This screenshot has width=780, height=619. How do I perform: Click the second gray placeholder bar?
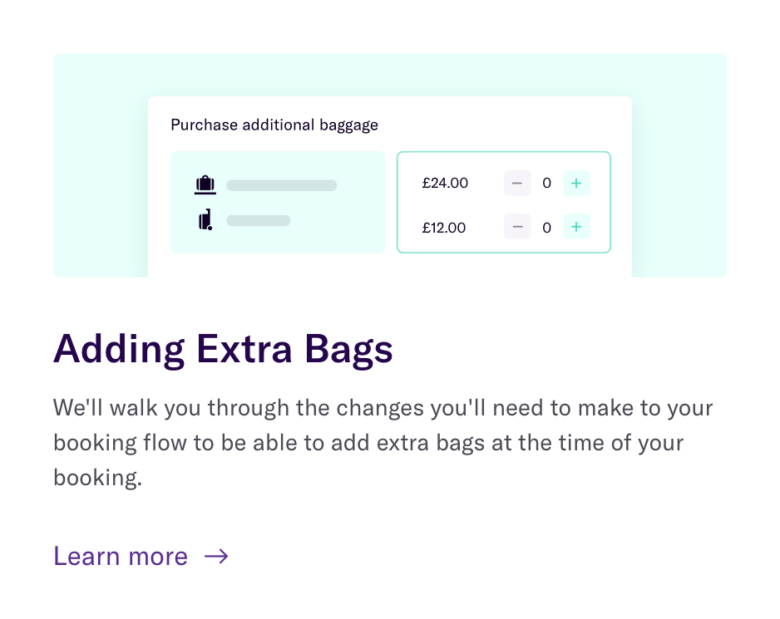258,220
